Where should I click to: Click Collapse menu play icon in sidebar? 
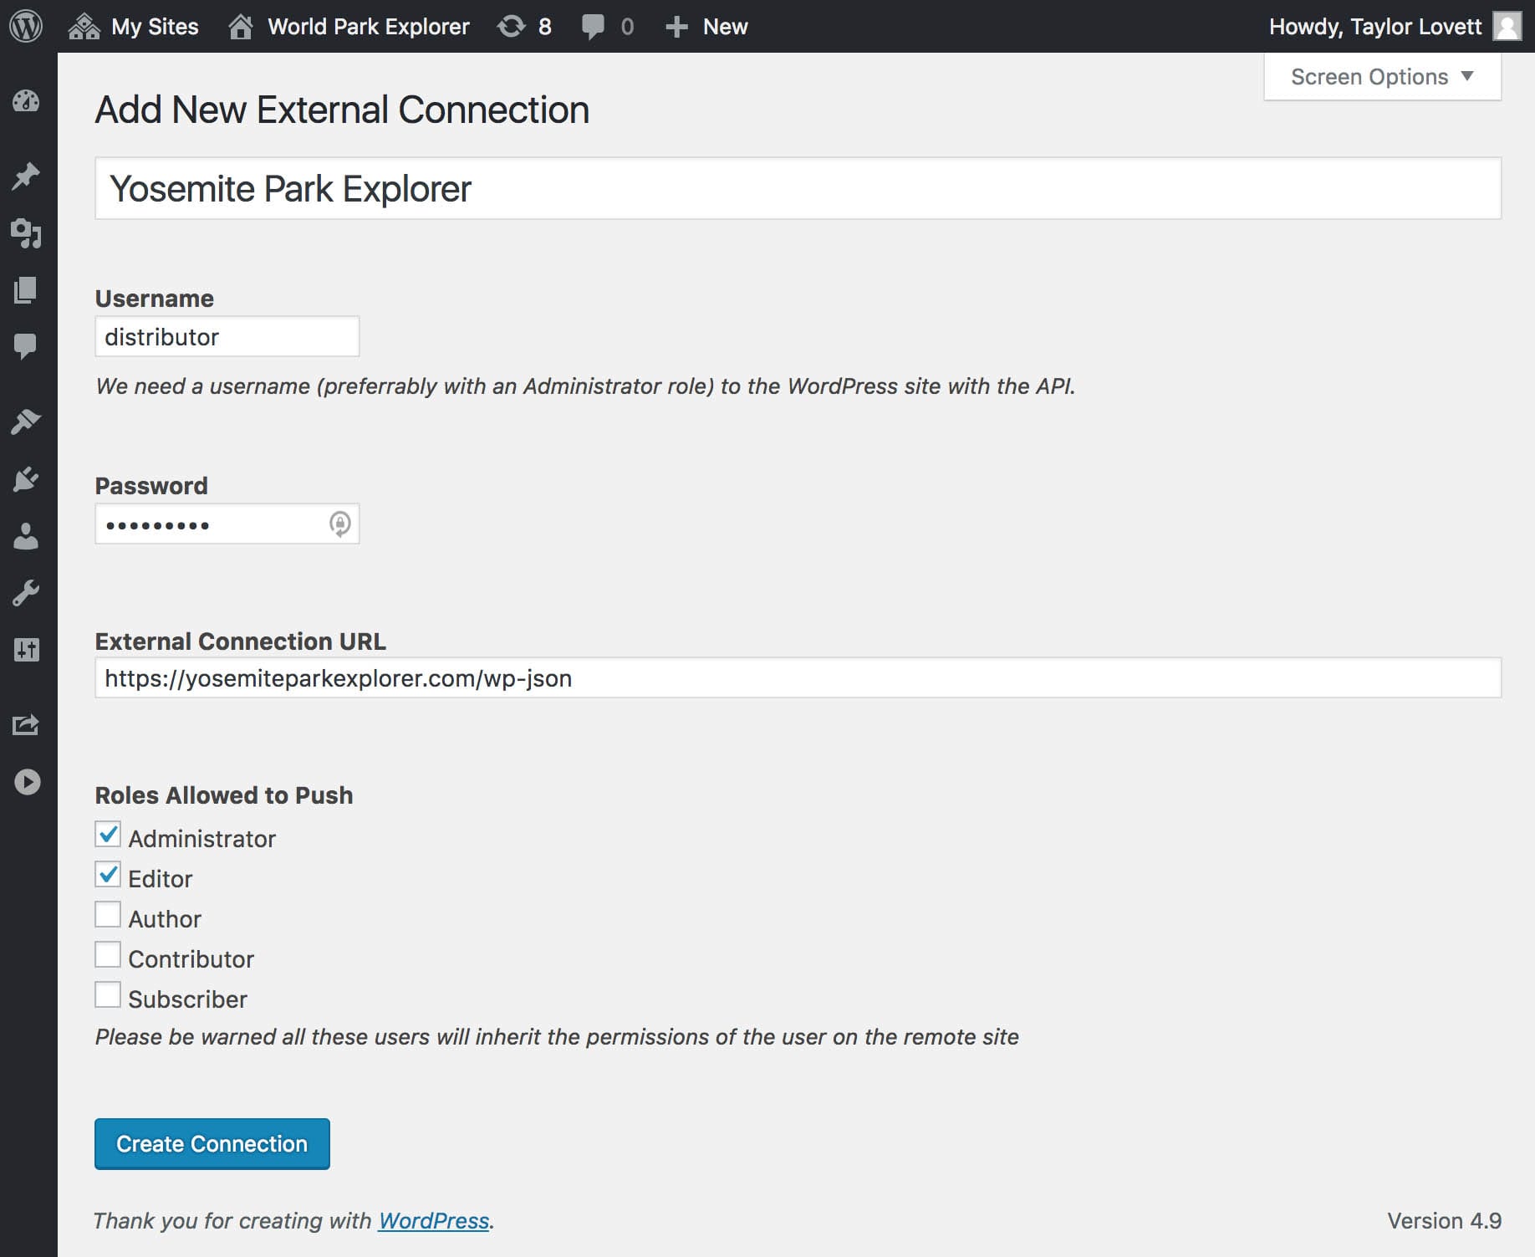pos(27,782)
